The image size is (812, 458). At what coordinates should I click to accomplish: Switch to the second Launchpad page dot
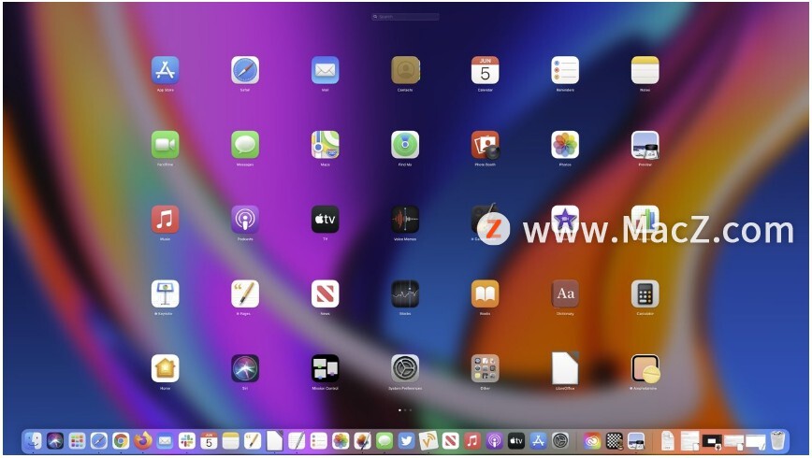click(405, 410)
